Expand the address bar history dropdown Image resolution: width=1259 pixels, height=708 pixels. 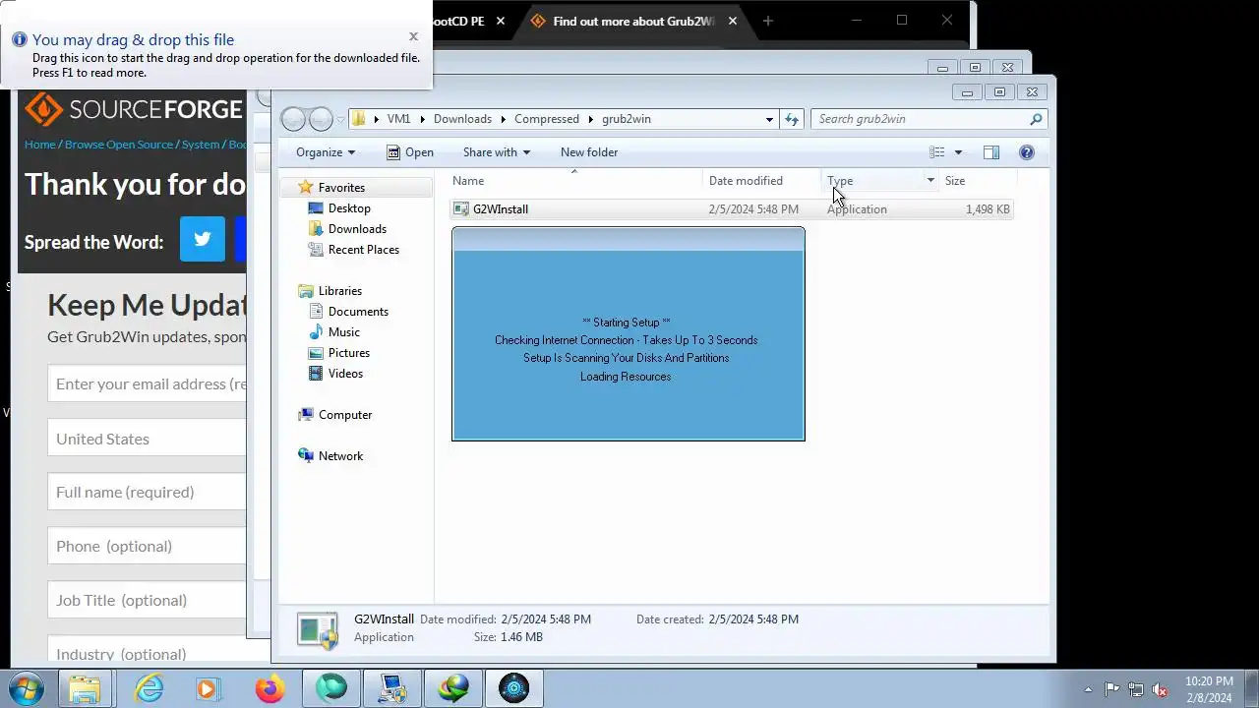769,119
